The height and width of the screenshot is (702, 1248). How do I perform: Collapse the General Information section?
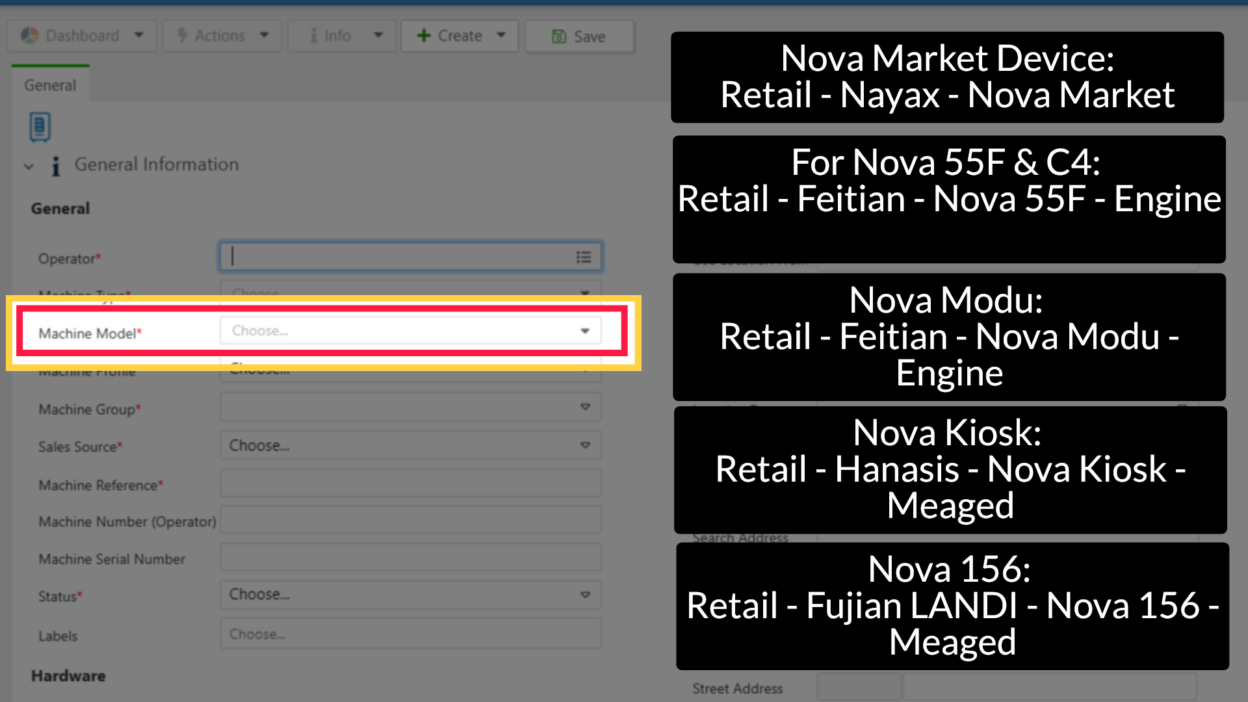[x=29, y=166]
